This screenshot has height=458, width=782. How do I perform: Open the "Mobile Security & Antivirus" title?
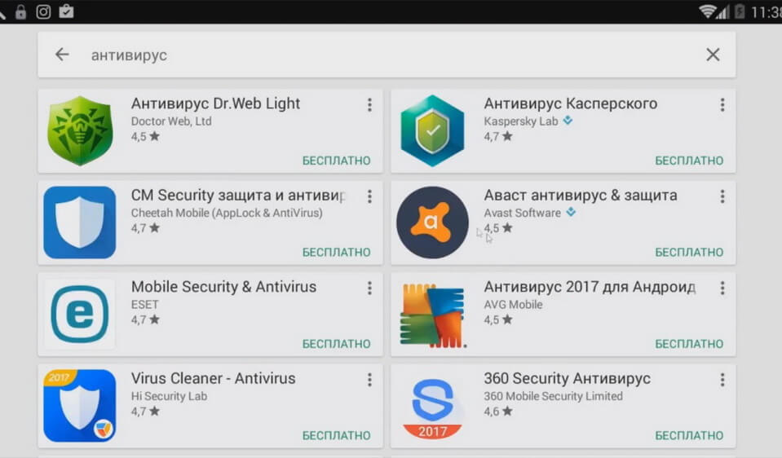[x=224, y=287]
